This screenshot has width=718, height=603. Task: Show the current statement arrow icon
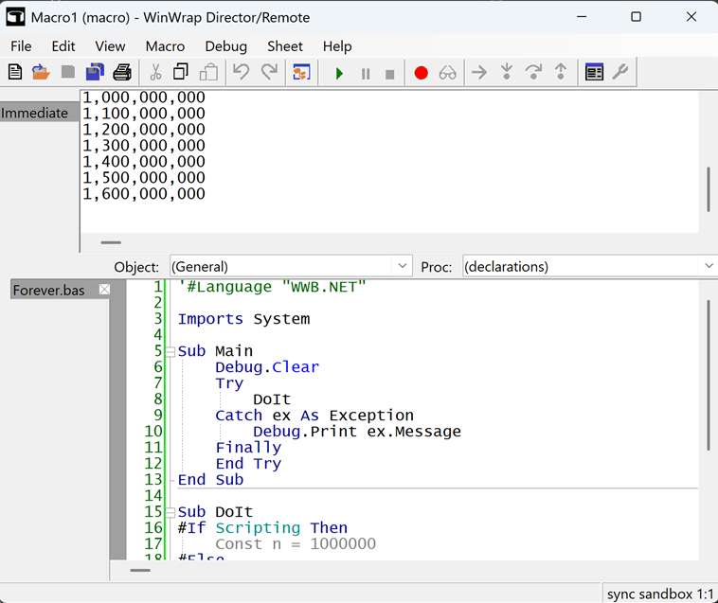click(x=479, y=72)
